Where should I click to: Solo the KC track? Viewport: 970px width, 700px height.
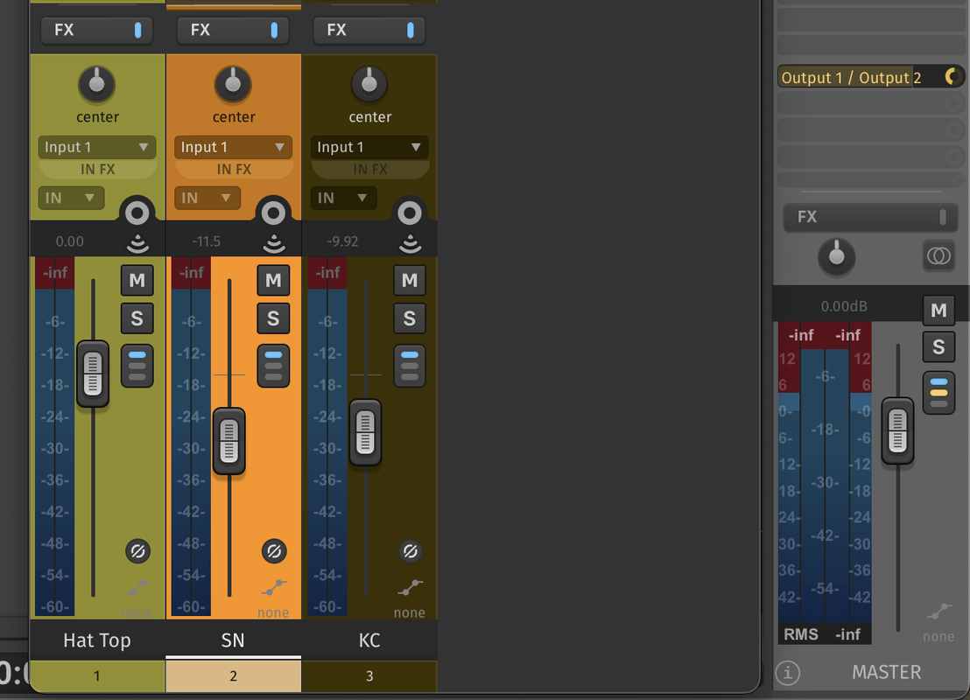point(410,318)
